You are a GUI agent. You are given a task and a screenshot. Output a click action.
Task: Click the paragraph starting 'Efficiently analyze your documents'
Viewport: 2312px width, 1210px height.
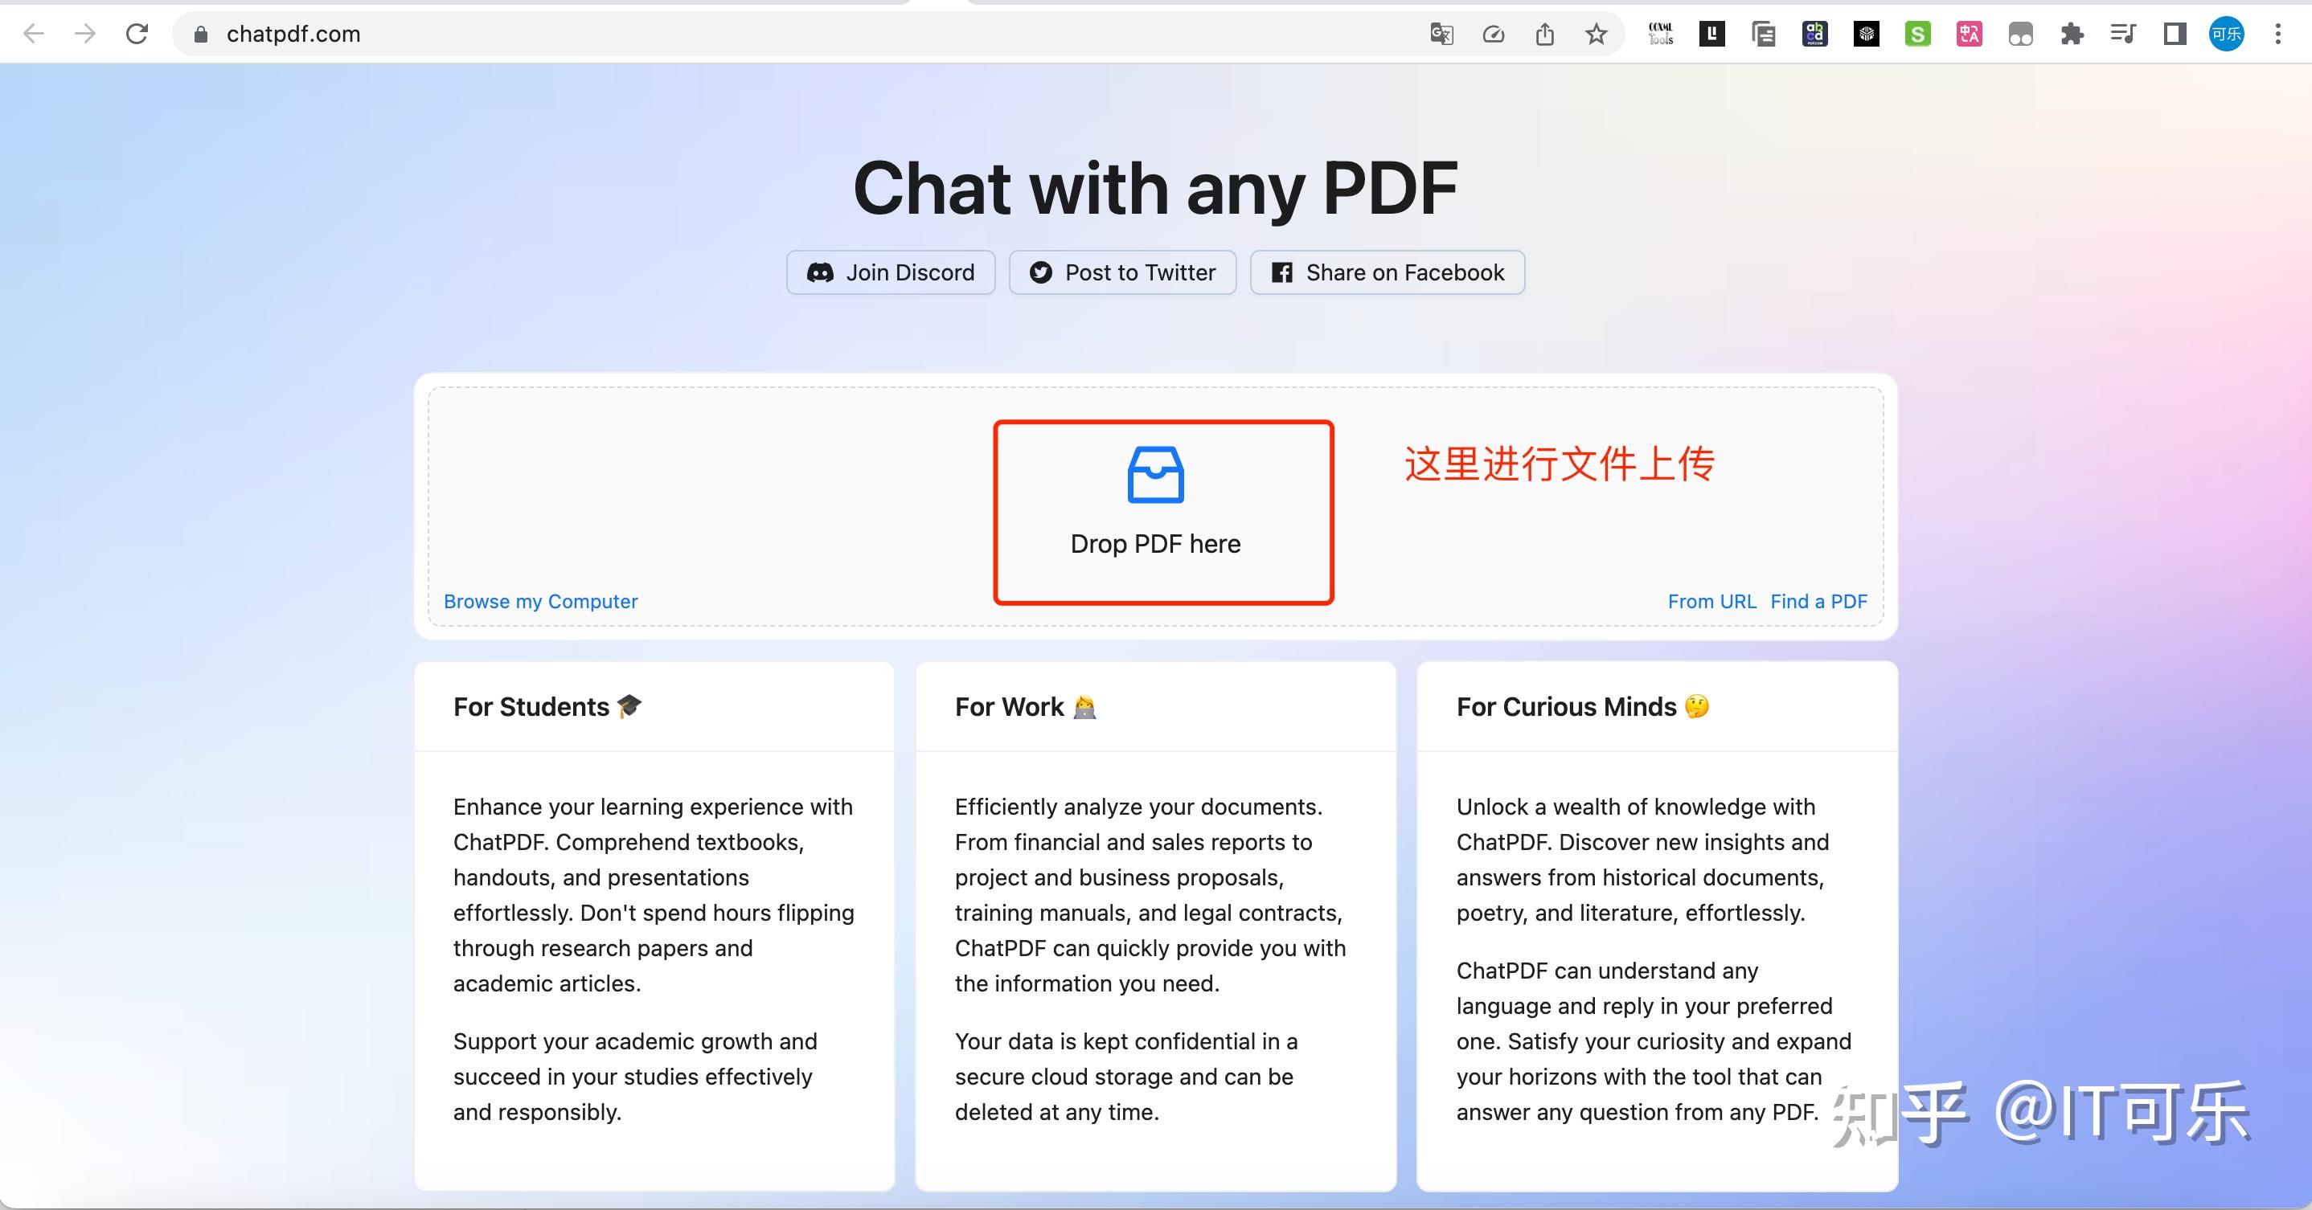1150,894
